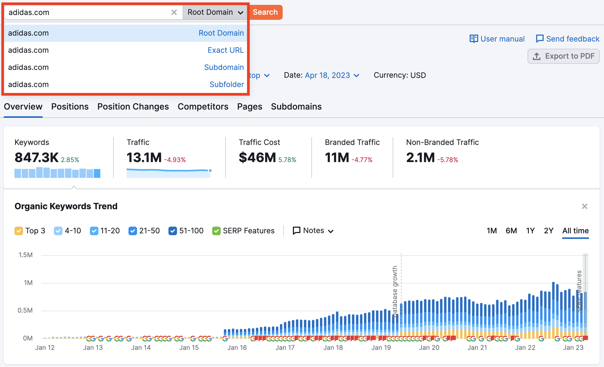
Task: Switch to the Positions tab
Action: tap(70, 107)
